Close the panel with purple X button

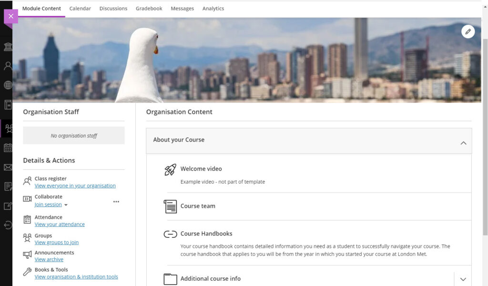click(11, 16)
